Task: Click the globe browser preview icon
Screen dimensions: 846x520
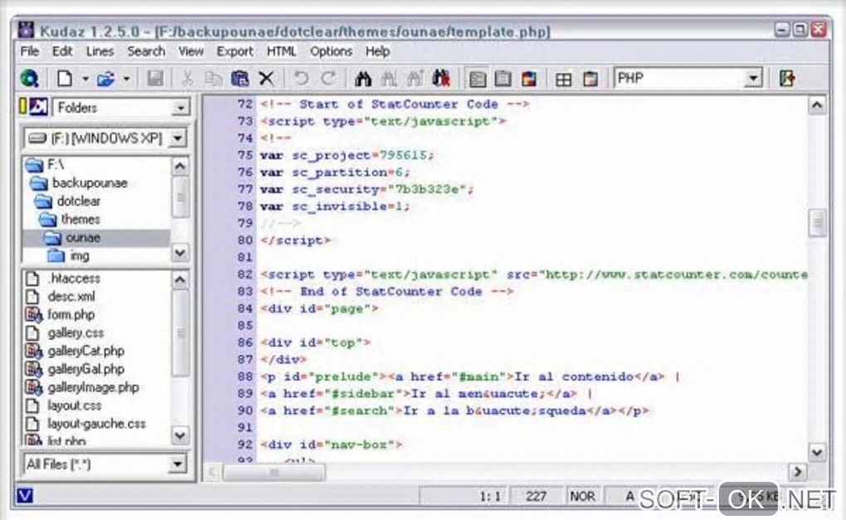Action: [30, 79]
